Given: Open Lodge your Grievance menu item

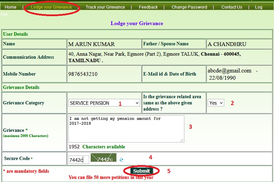Looking at the screenshot, I should coord(51,7).
